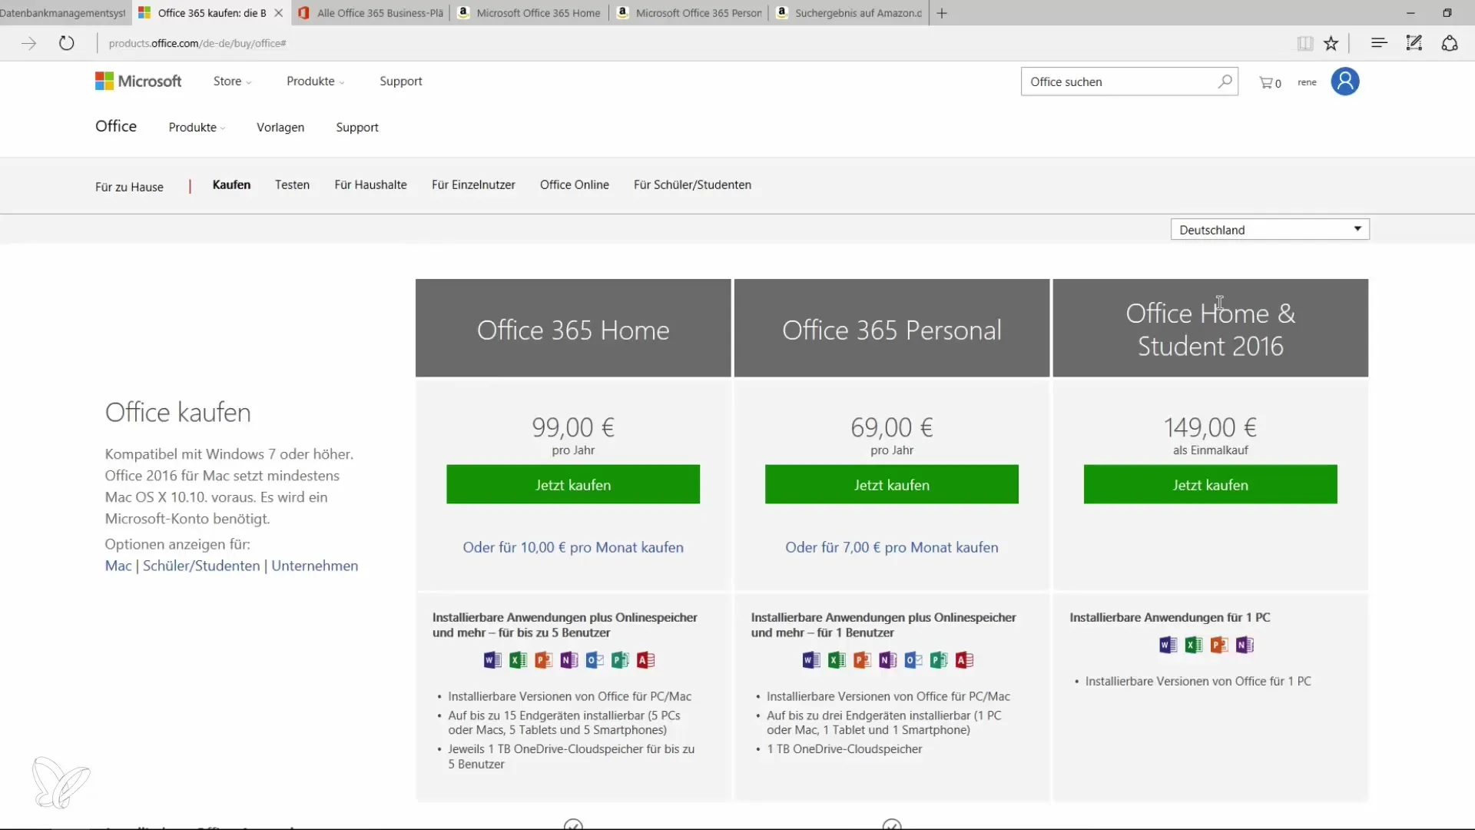Click Excel icon under Home & Student 2016
The height and width of the screenshot is (830, 1475).
pyautogui.click(x=1194, y=645)
